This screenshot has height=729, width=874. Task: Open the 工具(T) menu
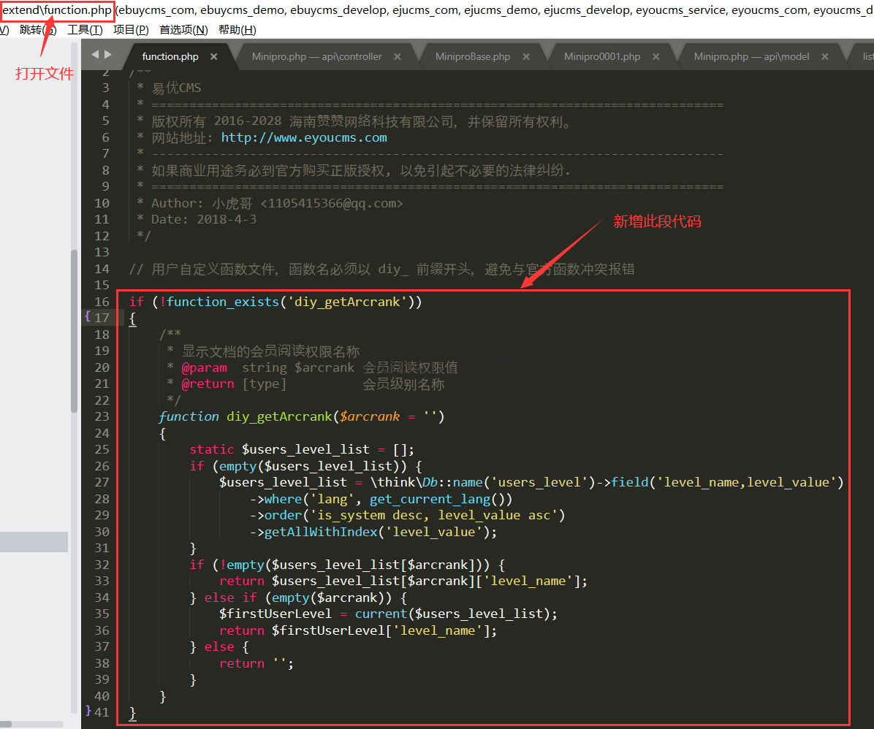coord(85,30)
